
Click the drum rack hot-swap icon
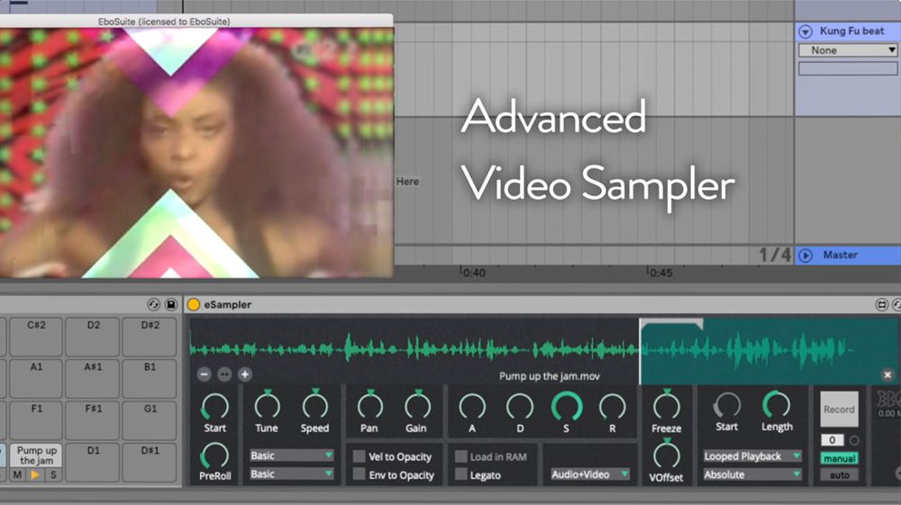click(x=153, y=305)
